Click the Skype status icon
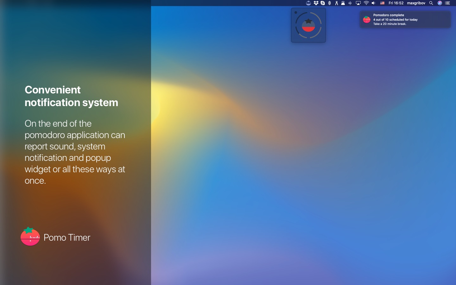This screenshot has width=456, height=285. click(323, 3)
